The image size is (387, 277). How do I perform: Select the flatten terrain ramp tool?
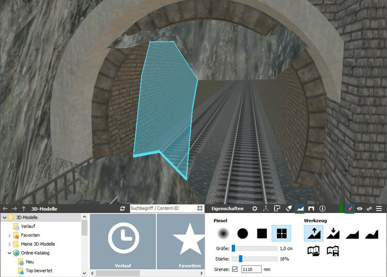click(x=352, y=234)
